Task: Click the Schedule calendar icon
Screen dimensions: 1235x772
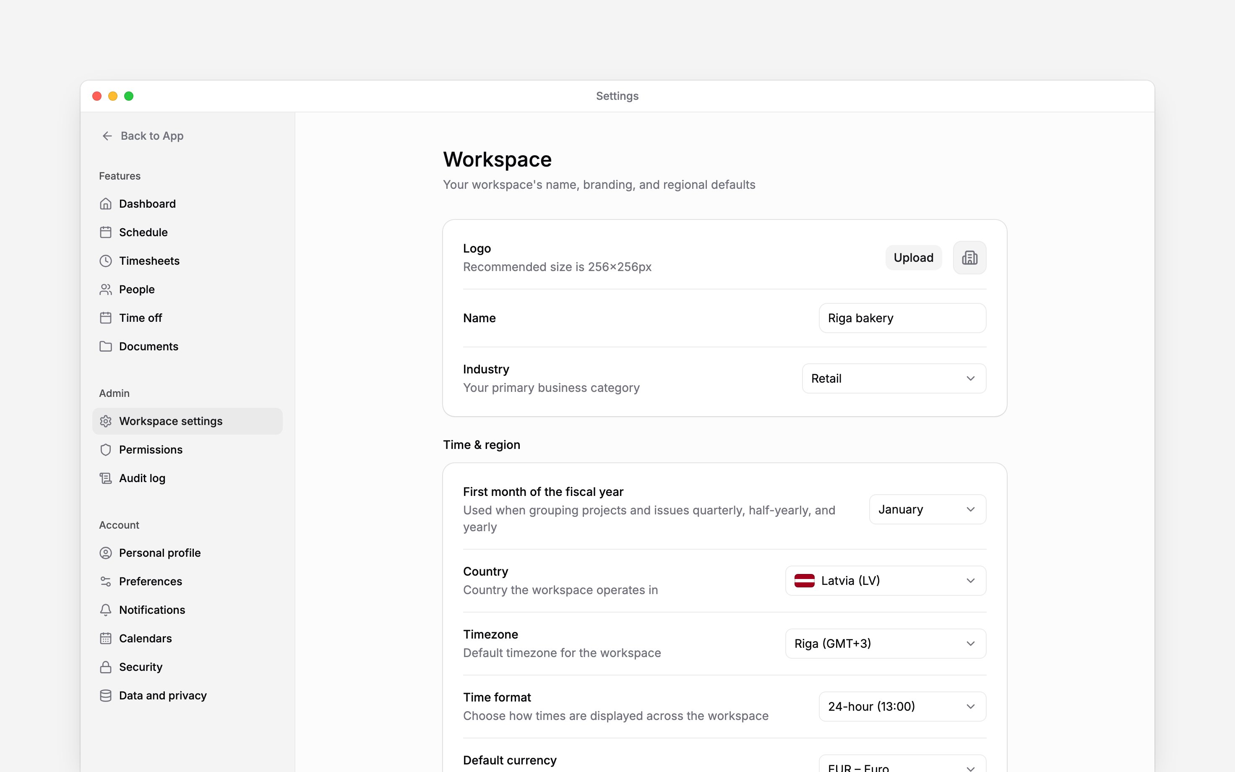Action: tap(106, 232)
